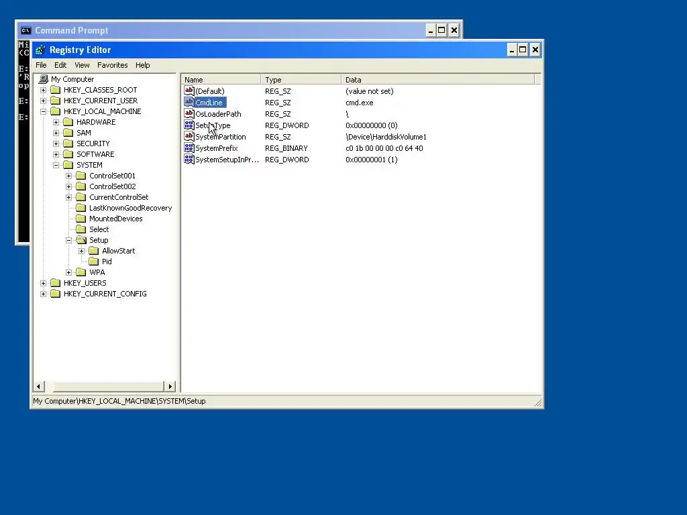Screen dimensions: 687x515
Task: Select the SystemPartition value name
Action: tap(220, 137)
